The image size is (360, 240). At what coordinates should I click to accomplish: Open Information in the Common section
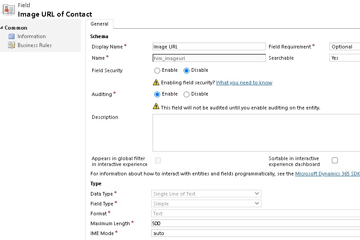[31, 36]
